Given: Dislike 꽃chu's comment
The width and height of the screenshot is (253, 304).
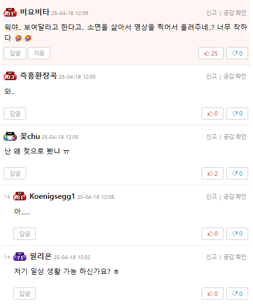Looking at the screenshot, I should (237, 173).
